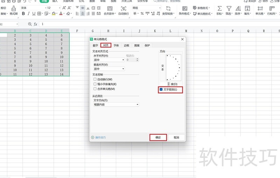This screenshot has height=178, width=280.
Task: Toggle bold formatting
Action: (23, 13)
